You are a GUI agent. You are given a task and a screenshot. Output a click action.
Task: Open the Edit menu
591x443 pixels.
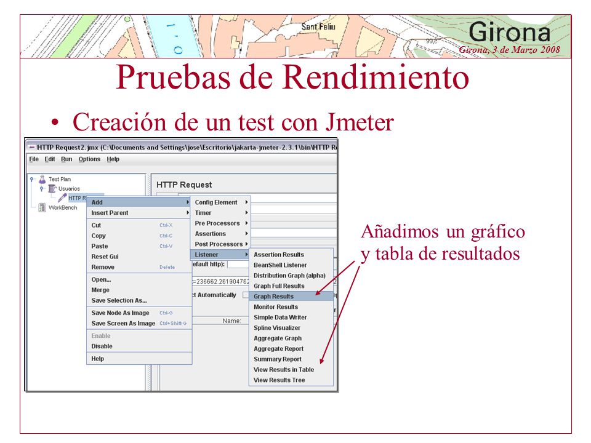click(50, 159)
